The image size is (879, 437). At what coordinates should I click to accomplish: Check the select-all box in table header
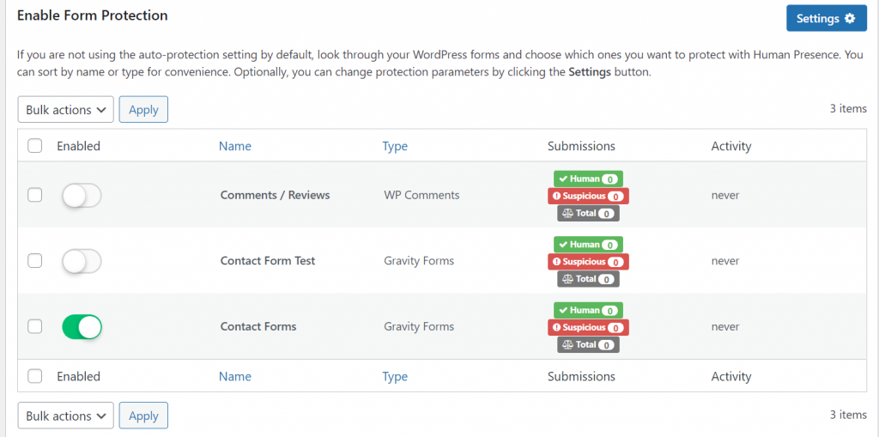point(35,146)
